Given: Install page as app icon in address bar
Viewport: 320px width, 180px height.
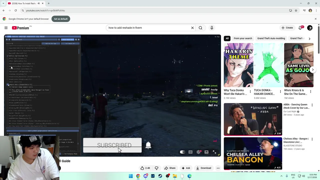Looking at the screenshot, I should point(290,10).
